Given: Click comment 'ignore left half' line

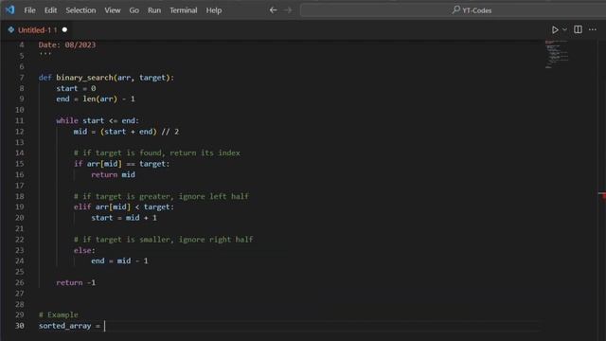Looking at the screenshot, I should point(161,196).
